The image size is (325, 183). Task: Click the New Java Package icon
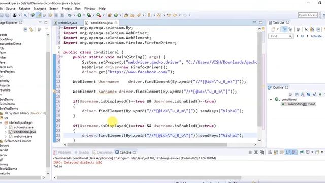click(110, 15)
